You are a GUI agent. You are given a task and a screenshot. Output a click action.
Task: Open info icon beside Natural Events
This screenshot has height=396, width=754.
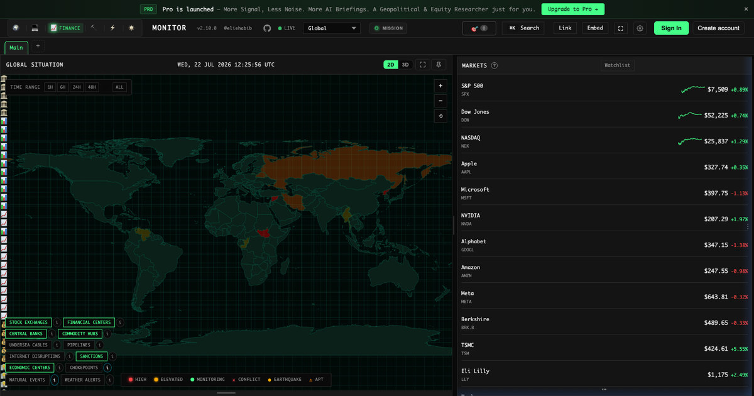pos(55,380)
